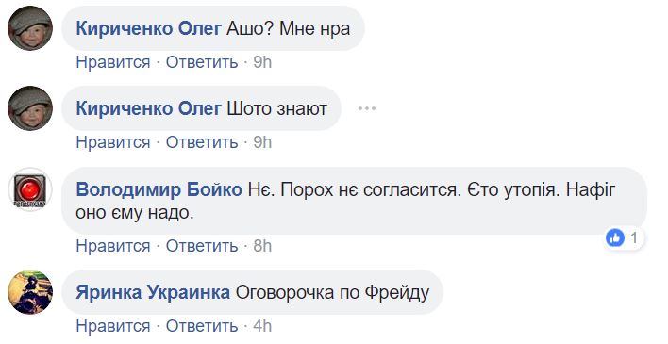
Task: Open Кириченко Олег avatar on second comment
Action: coord(30,108)
